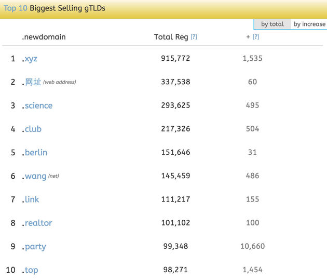Screen dimensions: 327x280
Task: Click the '(web address)' annotation text
Action: pos(60,82)
